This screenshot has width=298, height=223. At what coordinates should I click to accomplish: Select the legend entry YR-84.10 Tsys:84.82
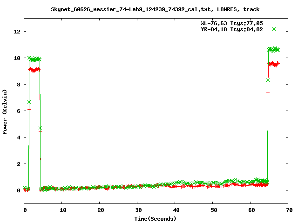232,29
